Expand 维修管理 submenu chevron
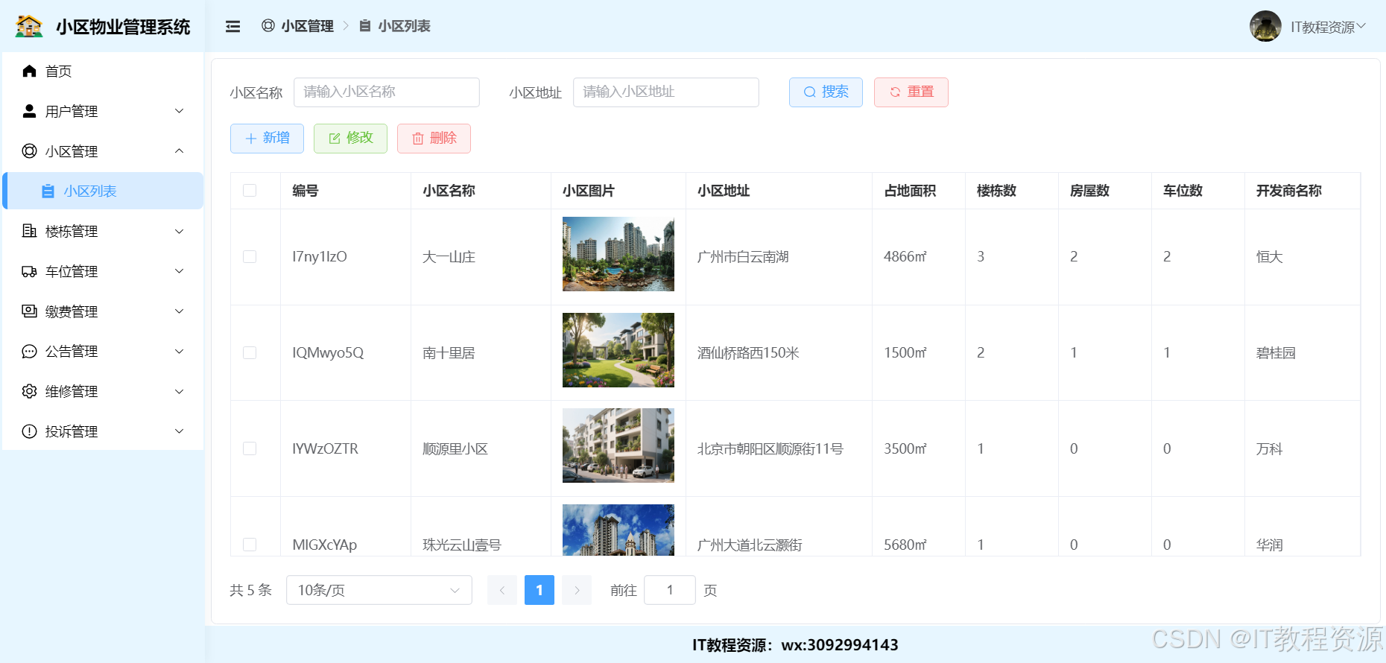 pos(179,391)
